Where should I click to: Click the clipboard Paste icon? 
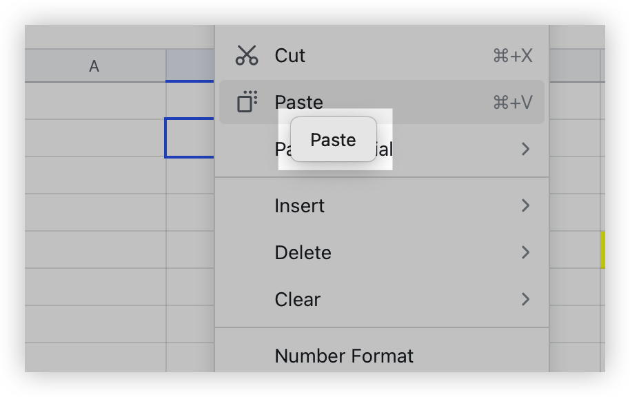(247, 102)
